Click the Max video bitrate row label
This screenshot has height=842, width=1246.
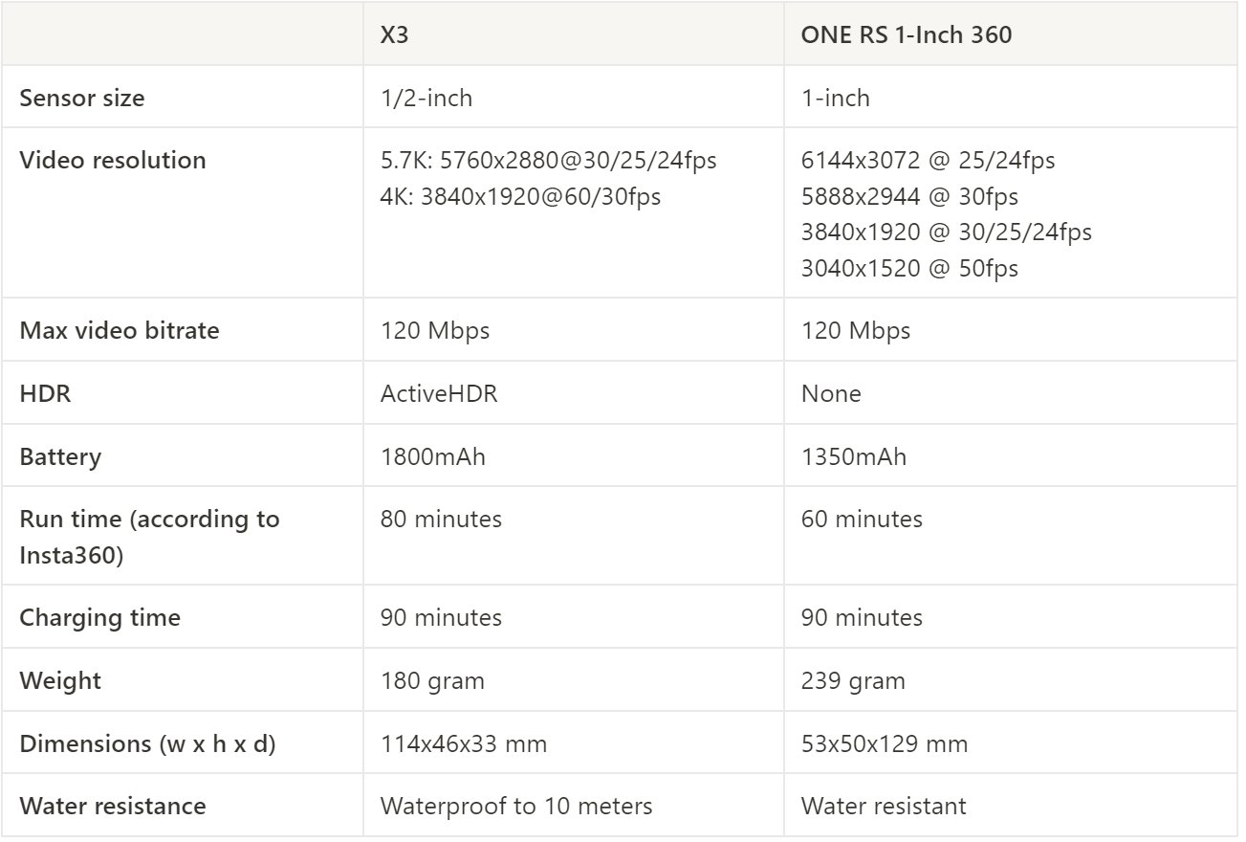pos(120,331)
